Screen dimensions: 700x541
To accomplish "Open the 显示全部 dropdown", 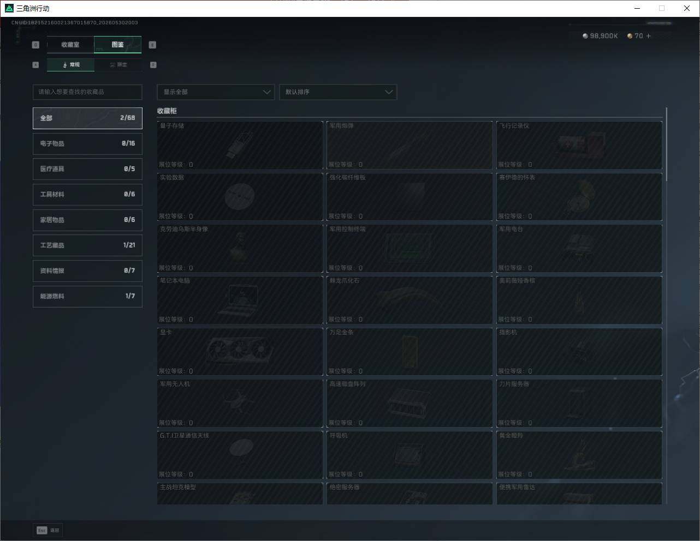I will click(x=216, y=92).
